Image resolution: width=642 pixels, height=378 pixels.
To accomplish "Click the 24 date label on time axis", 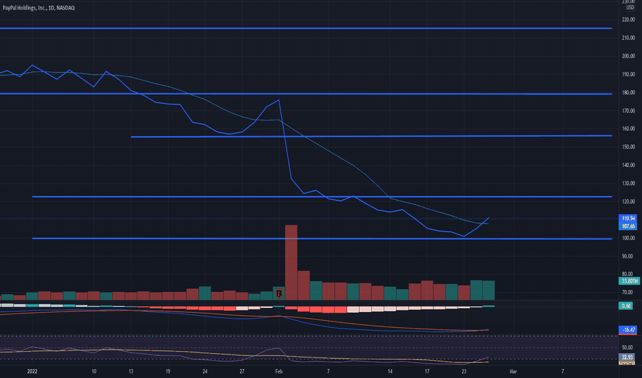I will tap(205, 371).
